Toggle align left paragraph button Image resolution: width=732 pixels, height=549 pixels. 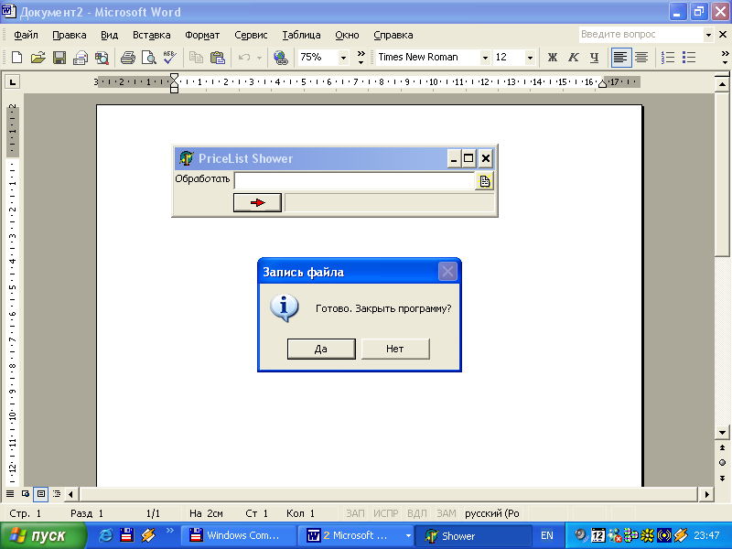620,58
